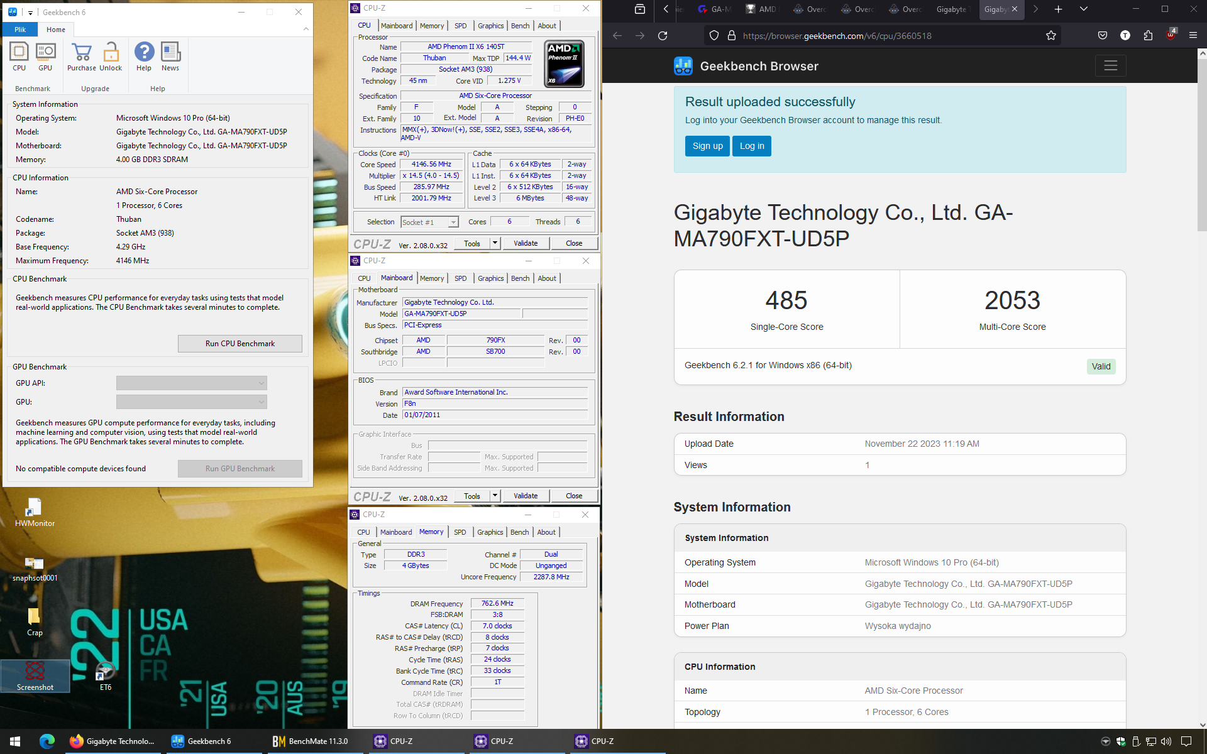Launch the Screenshot desktop shortcut
Image resolution: width=1207 pixels, height=754 pixels.
[x=35, y=676]
